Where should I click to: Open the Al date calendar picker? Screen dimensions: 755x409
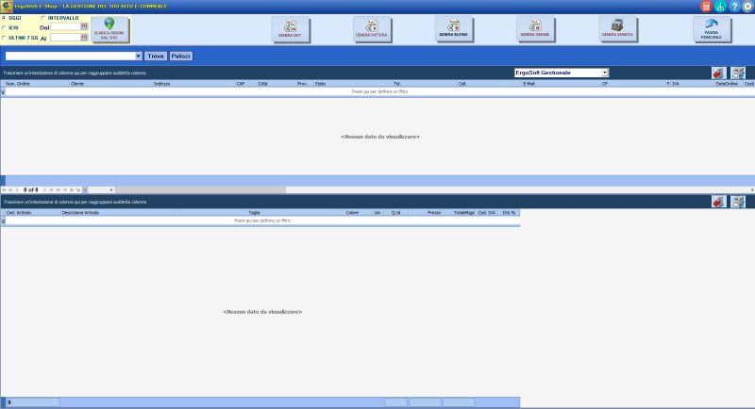(x=84, y=37)
